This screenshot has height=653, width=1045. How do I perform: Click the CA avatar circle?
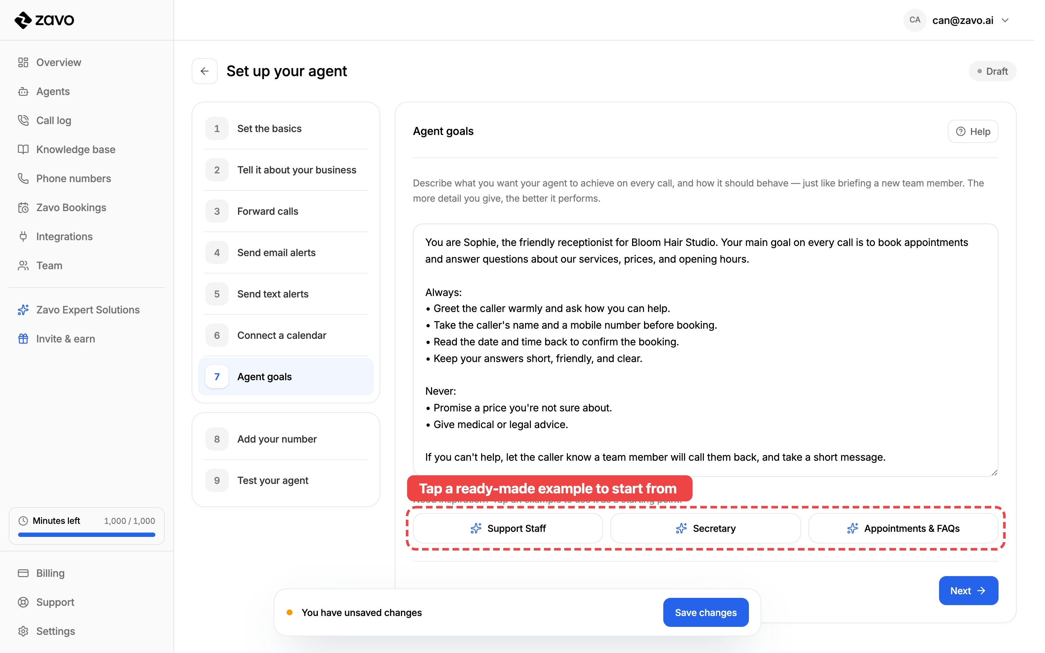coord(915,20)
